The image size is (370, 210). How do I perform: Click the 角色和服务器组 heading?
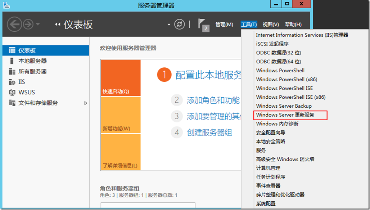click(119, 188)
